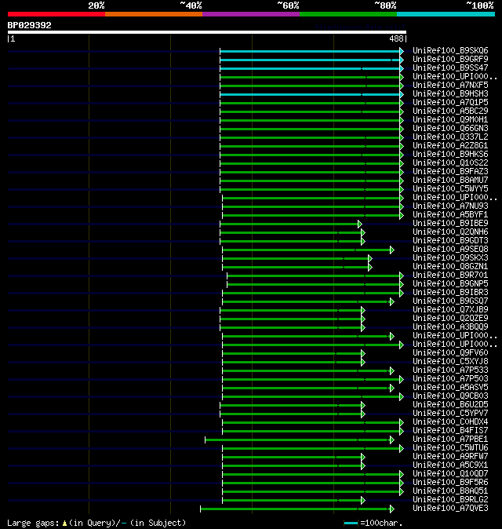Select the UniRef100_A9RFW7 label
Viewport: 502px width, 529px height.
[450, 457]
